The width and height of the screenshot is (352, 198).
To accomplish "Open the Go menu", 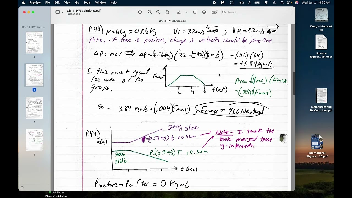I will pos(77,2).
